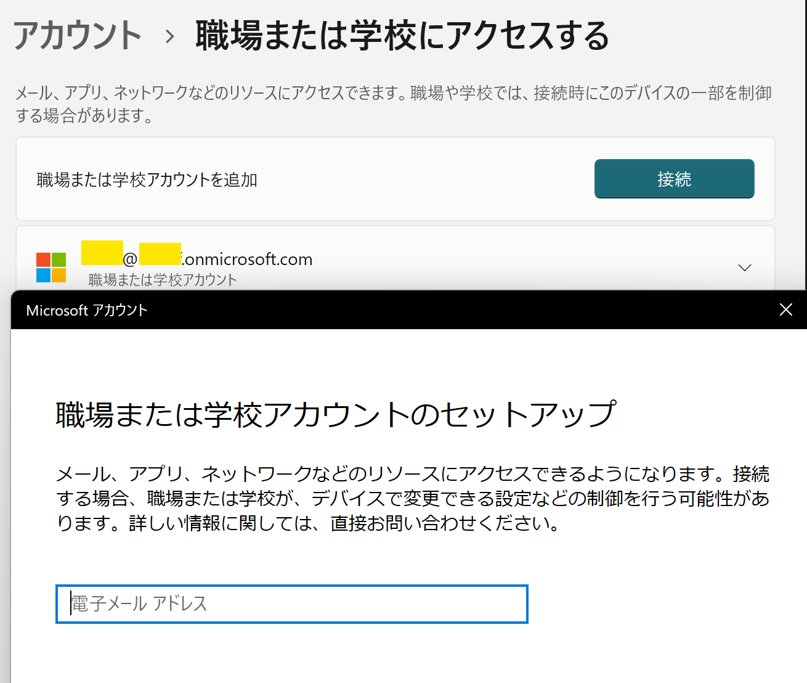Click the yellow box hiding the username
Viewport: 807px width, 683px height.
pyautogui.click(x=102, y=253)
